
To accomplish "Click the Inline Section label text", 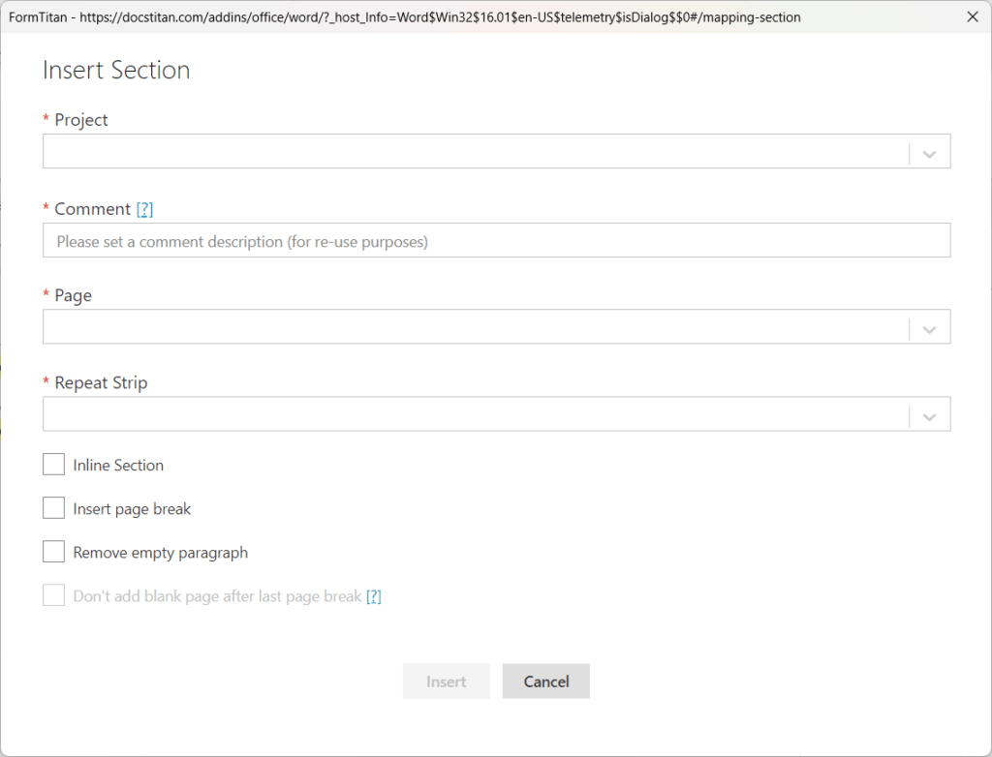I will pyautogui.click(x=118, y=466).
